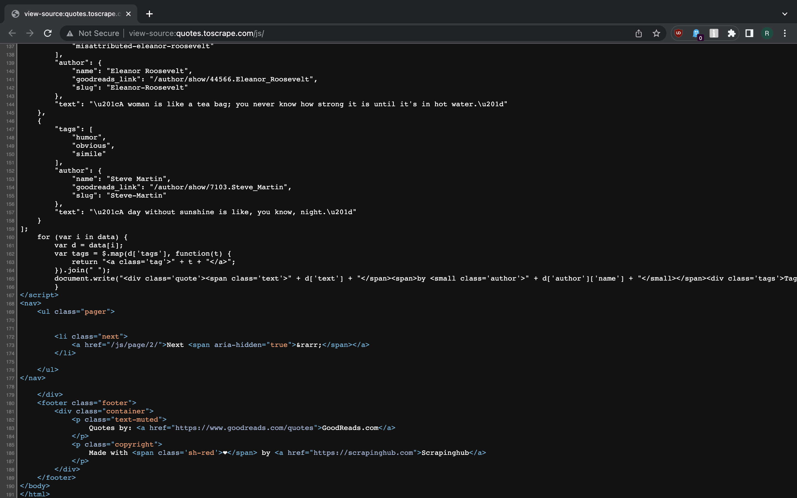Click the ul class="pager" line
Viewport: 797px width, 498px height.
tap(76, 312)
